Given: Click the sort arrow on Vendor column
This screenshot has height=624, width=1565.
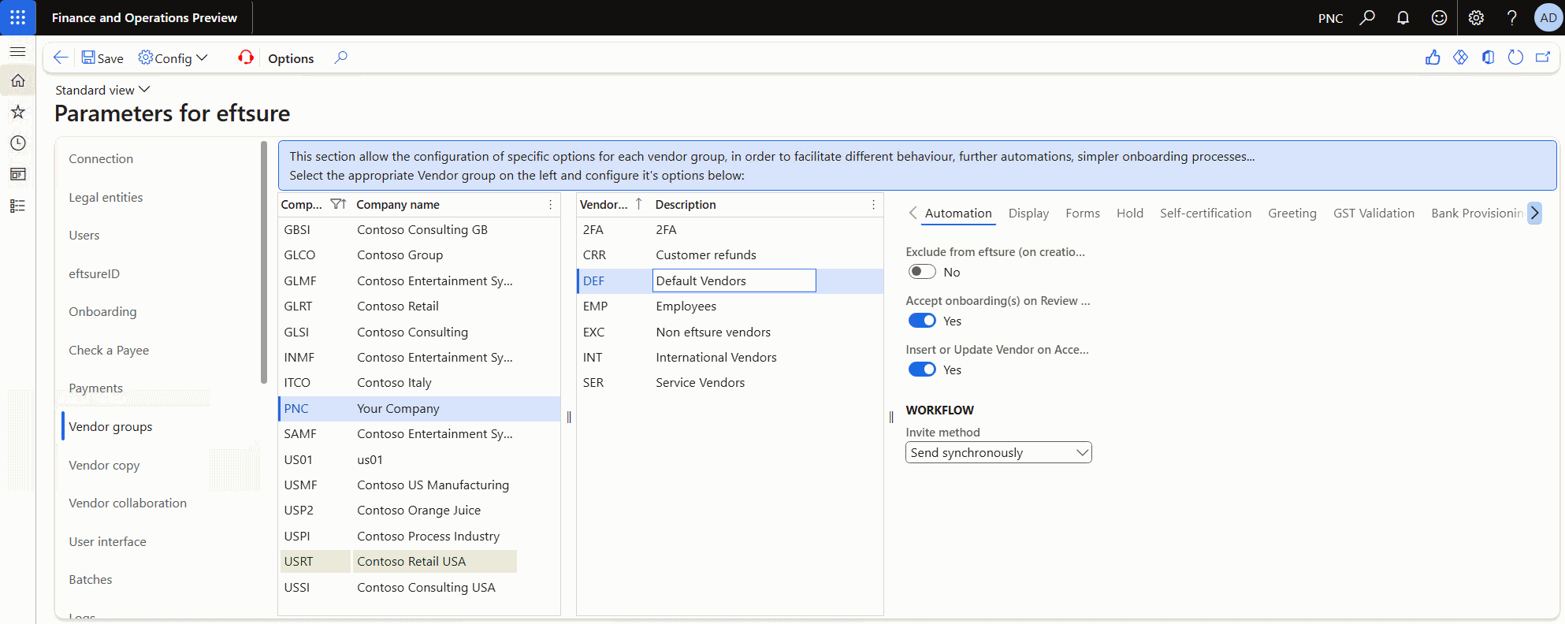Looking at the screenshot, I should pyautogui.click(x=638, y=204).
